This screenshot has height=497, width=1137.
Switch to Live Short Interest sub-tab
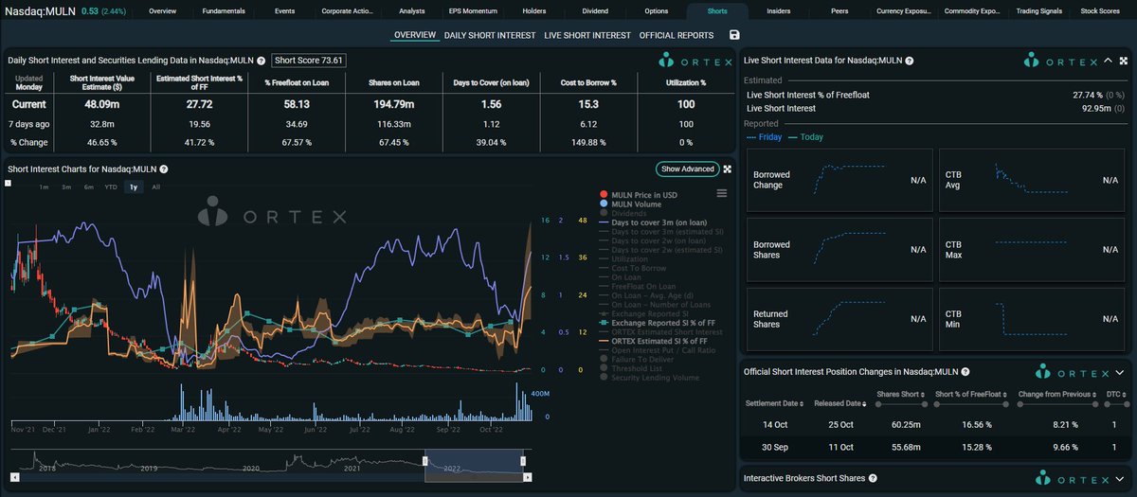(x=587, y=35)
